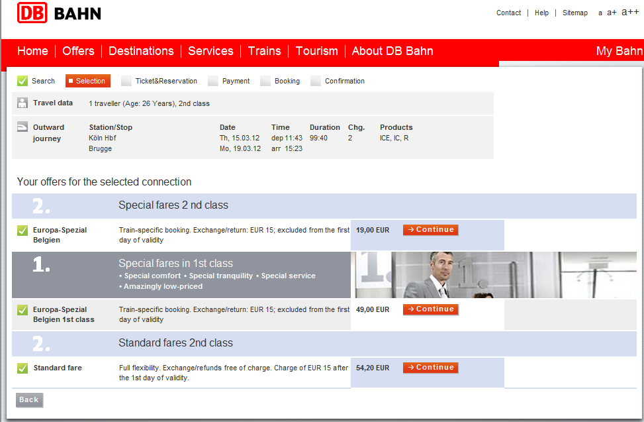This screenshot has height=422, width=644.
Task: Click the Payment step box icon
Action: 212,81
